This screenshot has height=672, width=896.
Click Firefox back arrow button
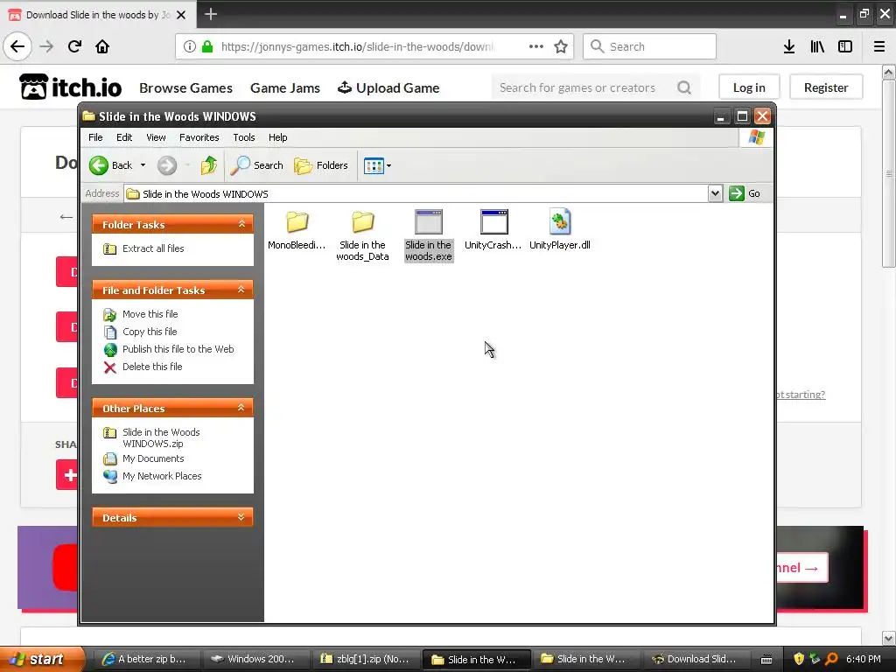click(x=17, y=46)
